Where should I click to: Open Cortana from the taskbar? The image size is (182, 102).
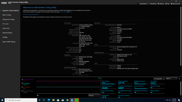click(39, 100)
